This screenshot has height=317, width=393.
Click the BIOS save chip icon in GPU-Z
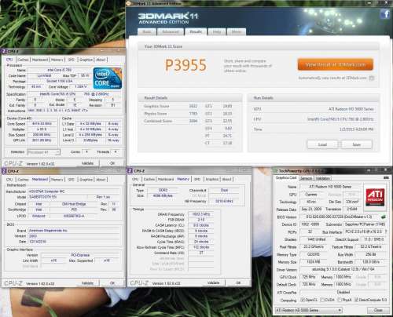tap(384, 217)
